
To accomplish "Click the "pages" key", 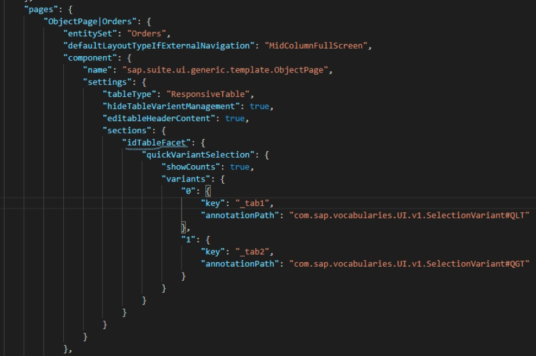I will (41, 9).
